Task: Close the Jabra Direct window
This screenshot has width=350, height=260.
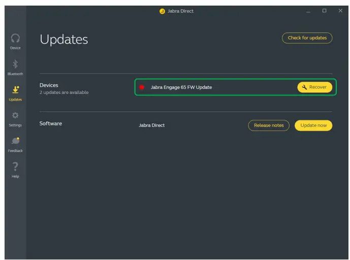Action: tap(340, 11)
